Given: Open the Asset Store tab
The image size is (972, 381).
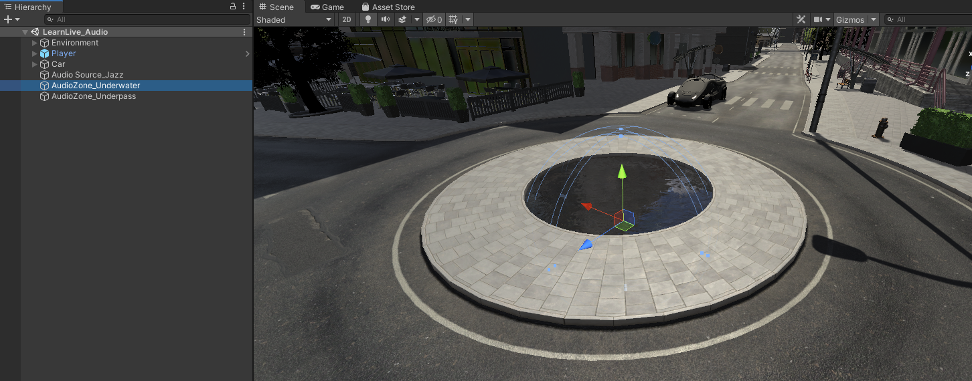Looking at the screenshot, I should (388, 7).
